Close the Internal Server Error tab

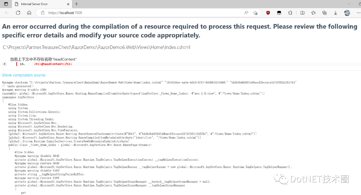68,4
